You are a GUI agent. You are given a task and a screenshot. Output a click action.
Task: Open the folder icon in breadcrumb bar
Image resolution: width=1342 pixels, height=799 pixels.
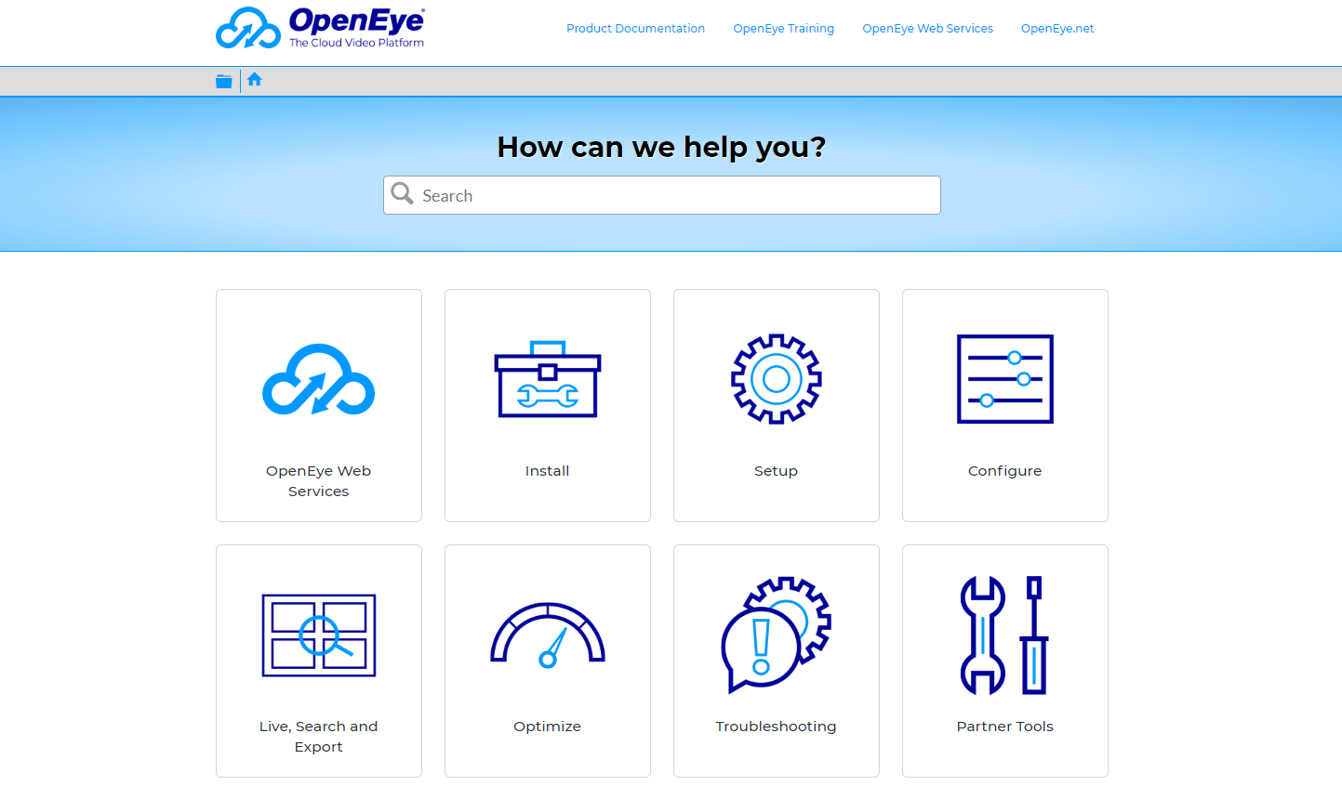pyautogui.click(x=224, y=82)
